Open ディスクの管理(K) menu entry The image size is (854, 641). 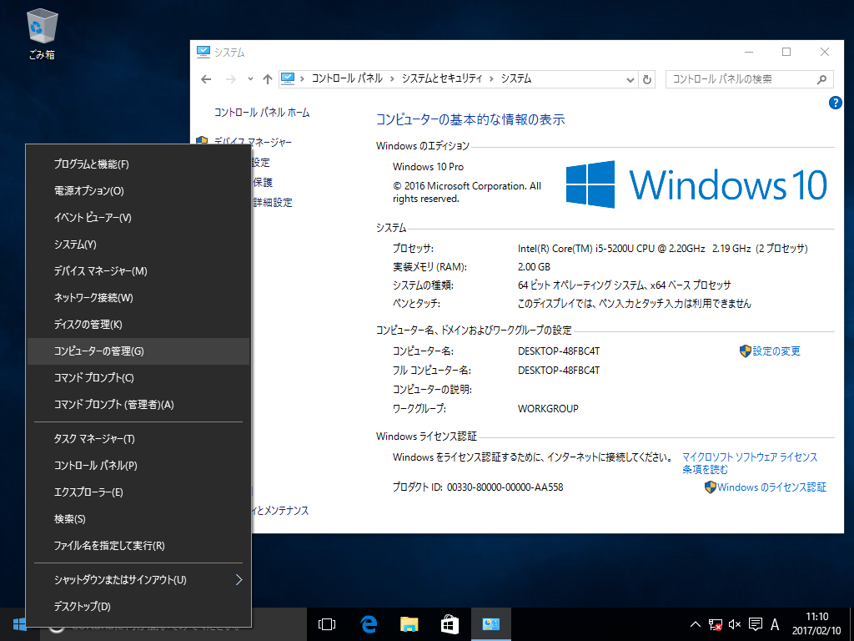[x=138, y=325]
